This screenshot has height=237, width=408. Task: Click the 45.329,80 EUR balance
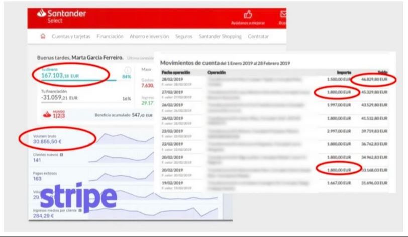coord(374,92)
